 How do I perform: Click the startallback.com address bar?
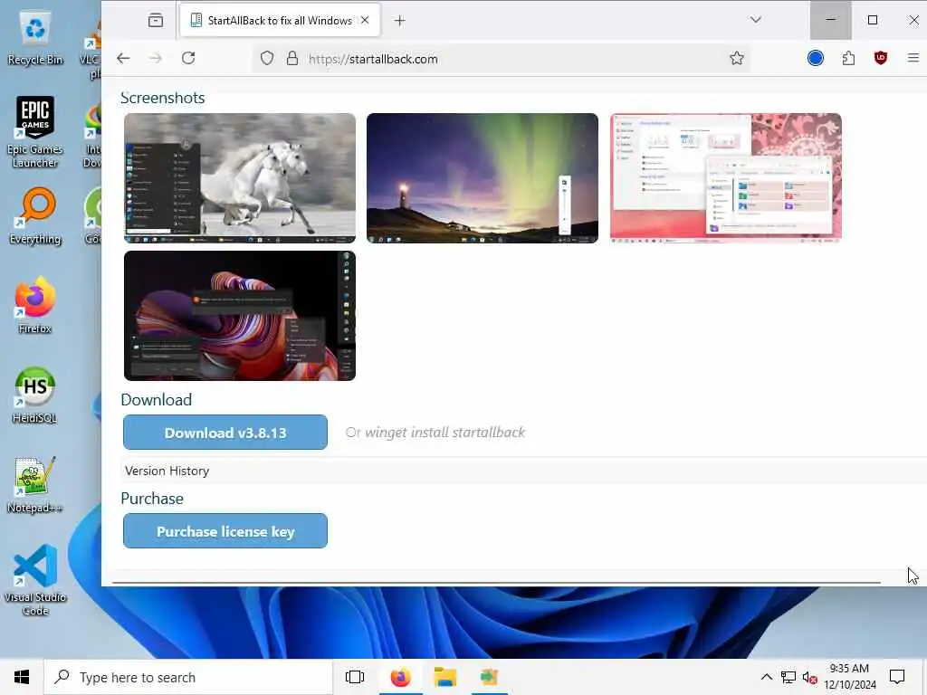(502, 59)
